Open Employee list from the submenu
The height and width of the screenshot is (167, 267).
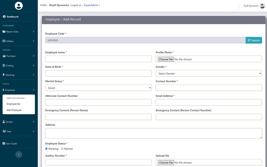coord(13,104)
